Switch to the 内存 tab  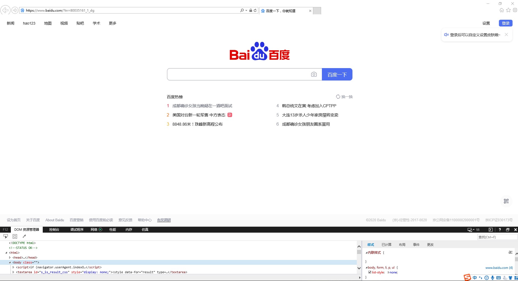pos(129,229)
